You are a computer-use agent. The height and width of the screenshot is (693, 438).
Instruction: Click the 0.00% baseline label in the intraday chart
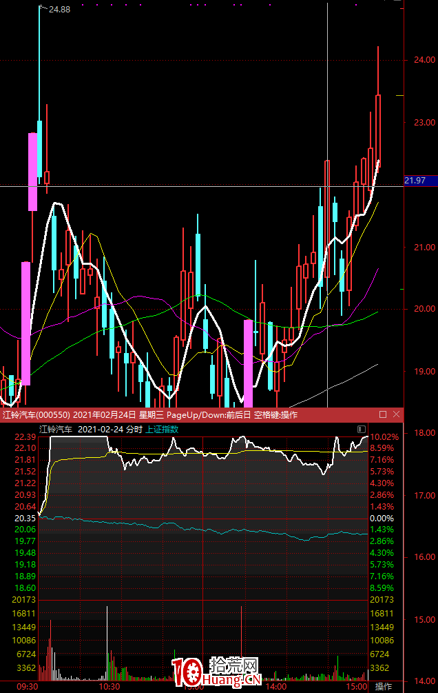(381, 518)
